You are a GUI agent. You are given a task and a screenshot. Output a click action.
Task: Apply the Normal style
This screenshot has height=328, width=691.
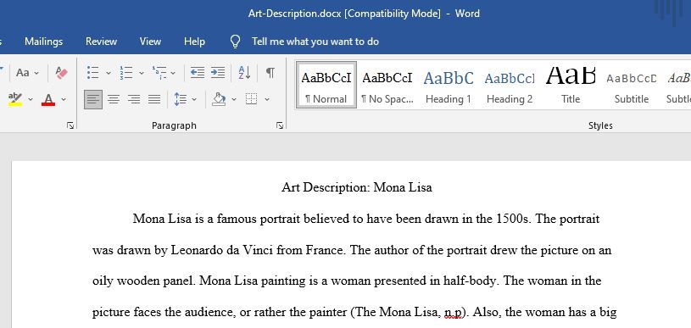point(326,85)
